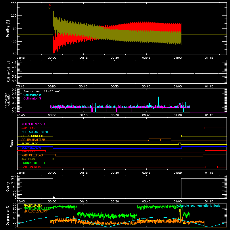Click the 'Collimator 9' legend entry

click(x=32, y=98)
